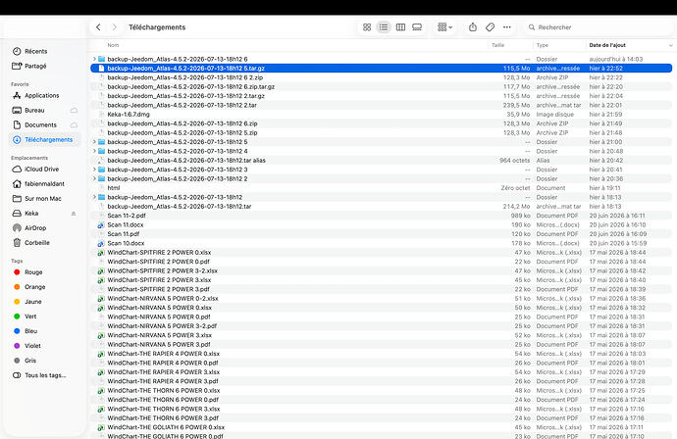Click the Share toolbar icon
Screen dimensions: 677x439
tap(473, 27)
